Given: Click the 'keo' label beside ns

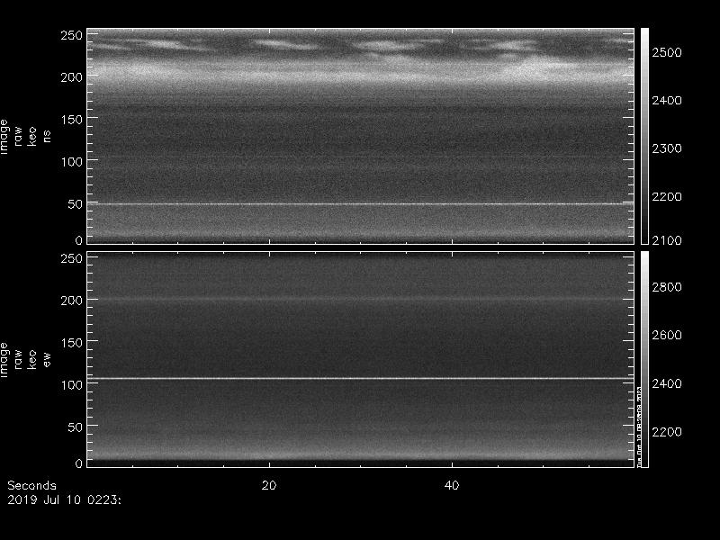Looking at the screenshot, I should coord(31,137).
